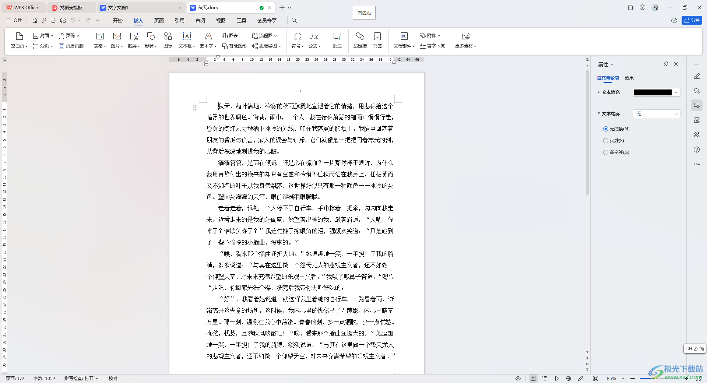This screenshot has width=707, height=383.
Task: Toggle spell check 拼写检查 in status bar
Action: [81, 379]
